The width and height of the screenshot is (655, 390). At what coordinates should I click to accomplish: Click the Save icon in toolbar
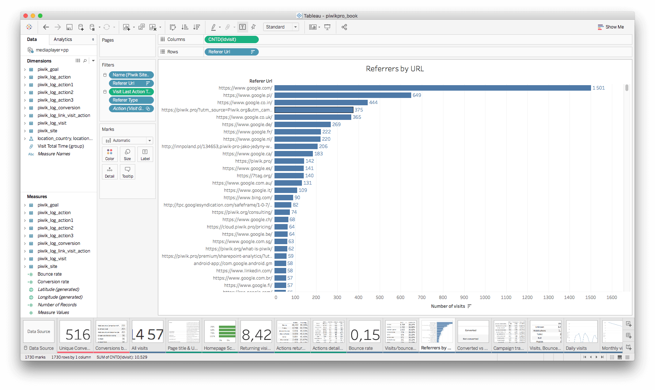click(x=69, y=27)
